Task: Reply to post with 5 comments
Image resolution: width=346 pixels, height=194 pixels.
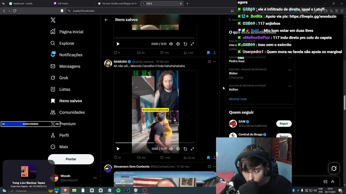Action: pos(117,53)
